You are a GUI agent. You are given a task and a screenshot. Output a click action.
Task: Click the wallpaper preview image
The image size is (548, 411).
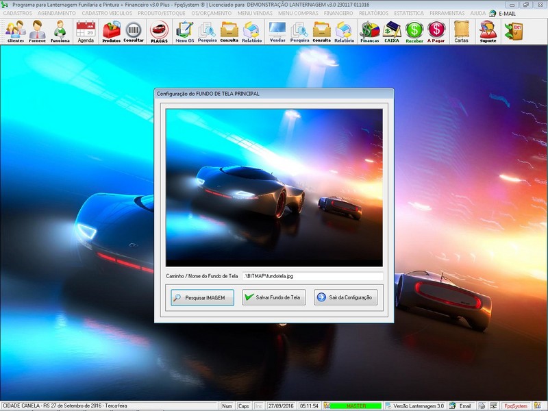pos(274,187)
